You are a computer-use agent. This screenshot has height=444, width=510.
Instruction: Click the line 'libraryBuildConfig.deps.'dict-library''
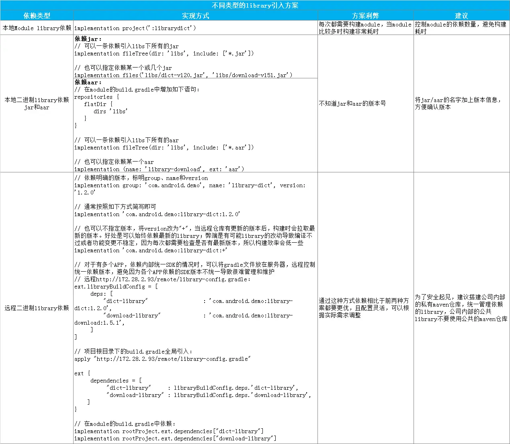(x=202, y=388)
